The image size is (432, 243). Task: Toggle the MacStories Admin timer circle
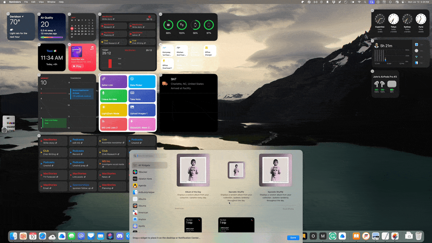(x=130, y=34)
